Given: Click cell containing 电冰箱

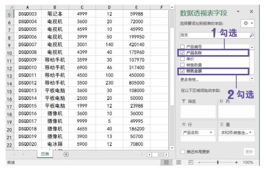Looking at the screenshot, I should point(55,144).
